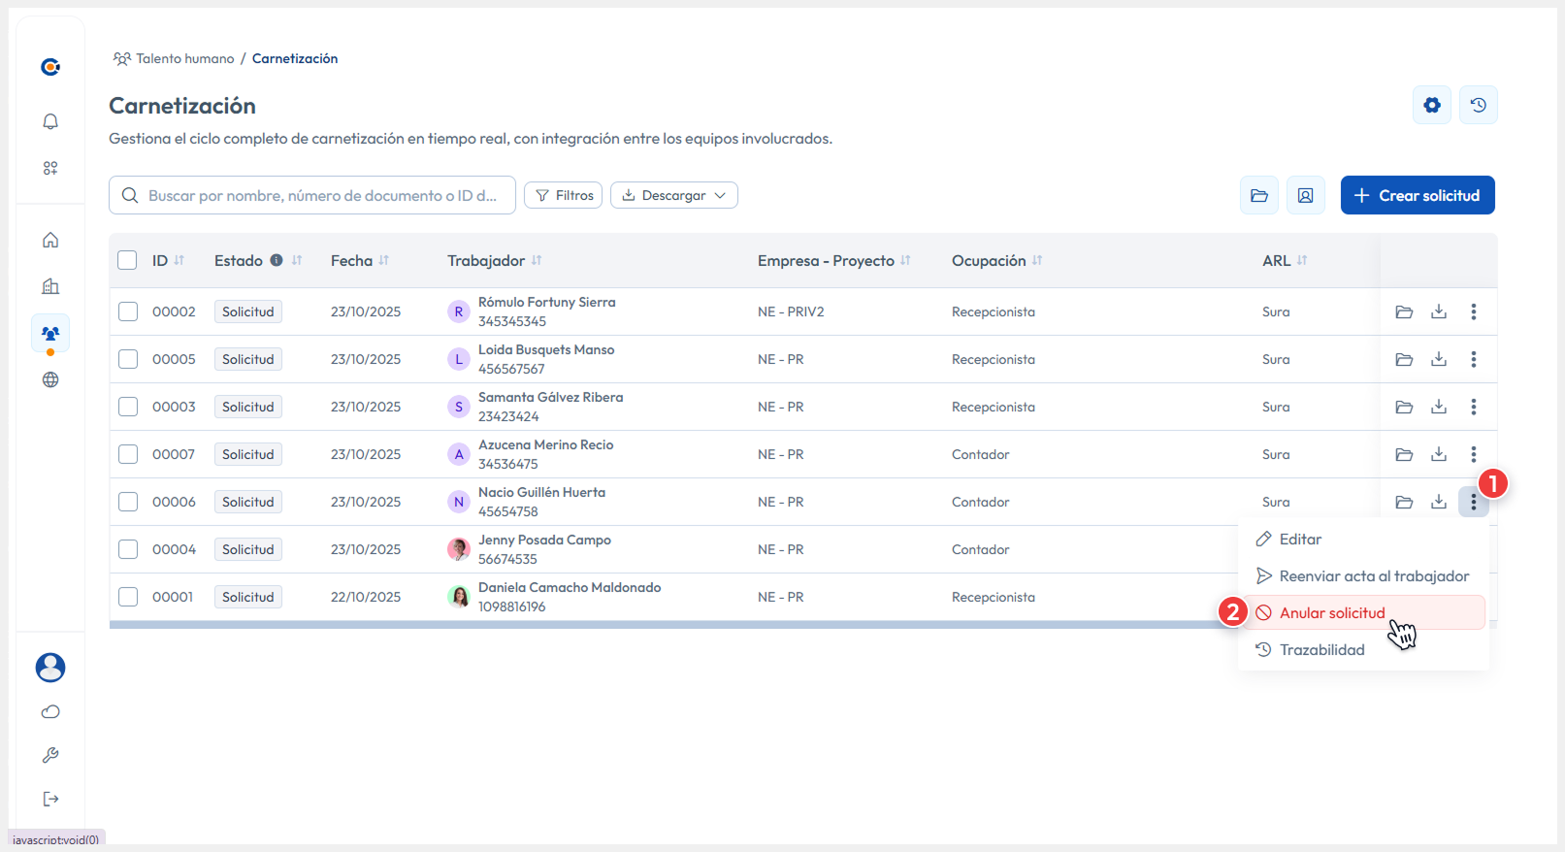This screenshot has height=852, width=1565.
Task: Open the history clock icon button
Action: pos(1478,105)
